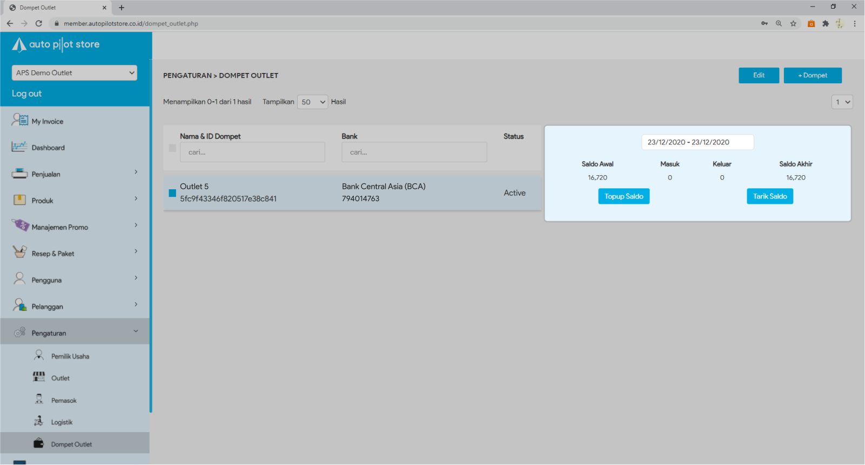
Task: Open the page number dropdown
Action: click(x=842, y=102)
